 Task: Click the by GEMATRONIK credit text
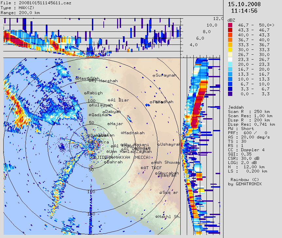coord(245,184)
